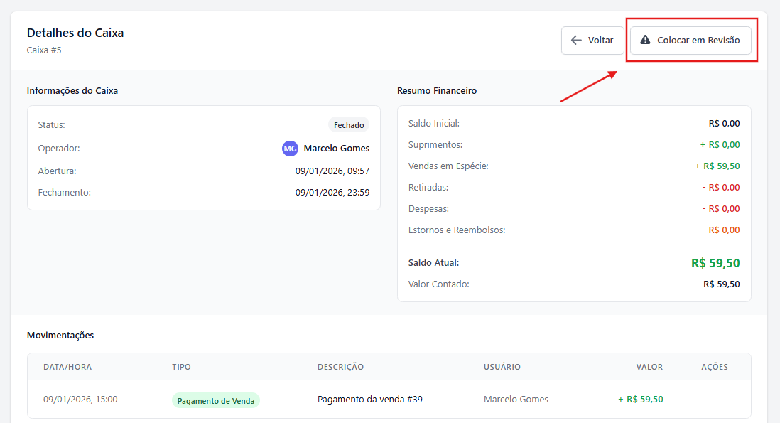Click the Detalhes do Caixa page title

click(x=75, y=33)
